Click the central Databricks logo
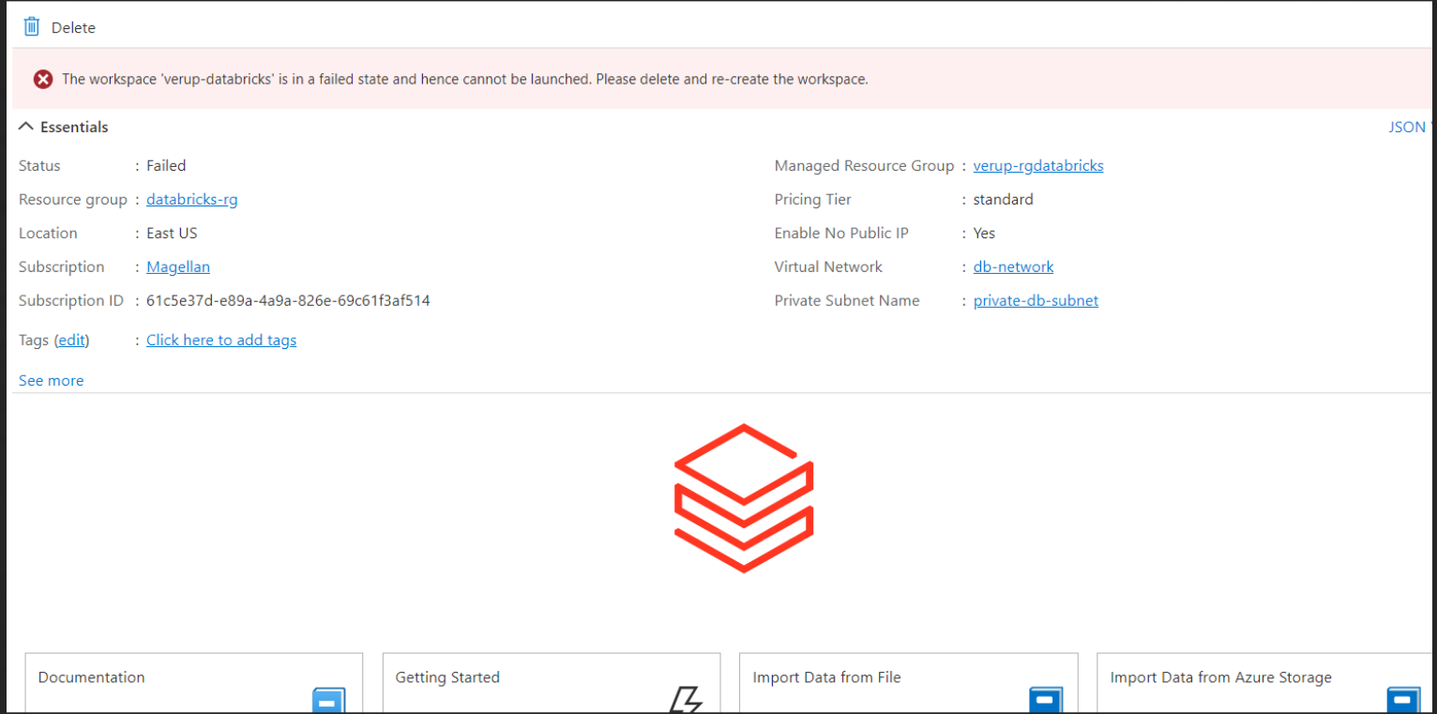1437x714 pixels. click(x=742, y=498)
